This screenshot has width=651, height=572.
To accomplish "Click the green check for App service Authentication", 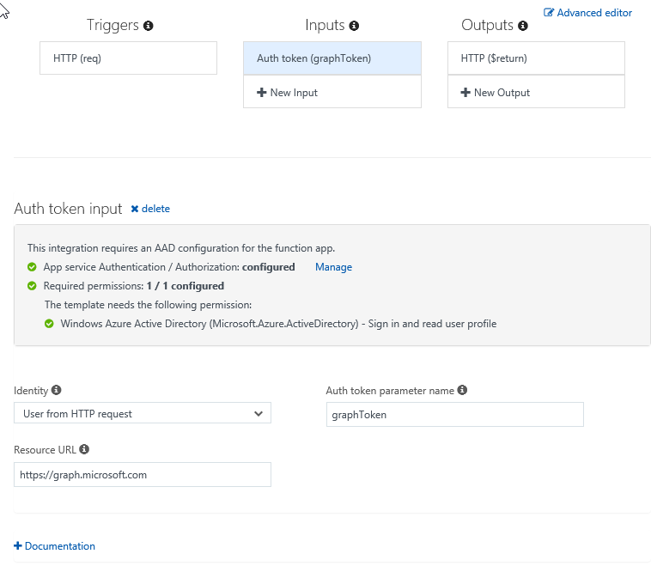I will click(x=33, y=267).
